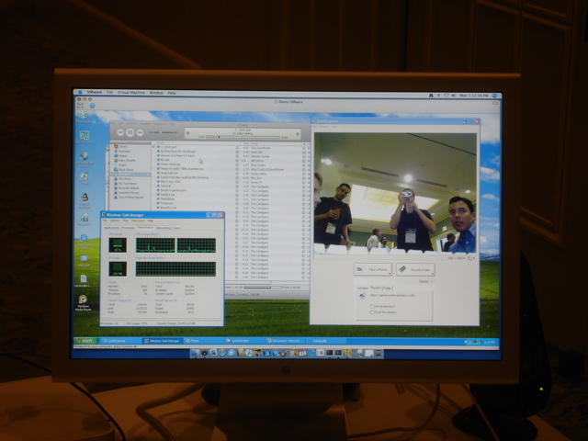
Task: Enable the Let me preview it checkbox
Action: (x=372, y=307)
